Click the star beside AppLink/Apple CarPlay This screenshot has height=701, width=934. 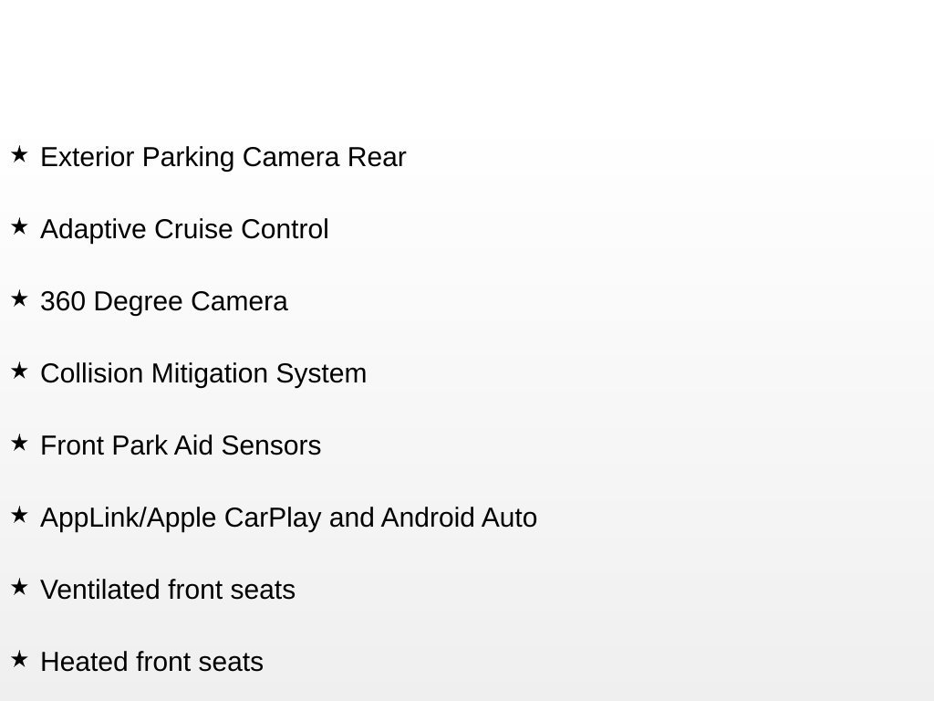[x=19, y=516]
